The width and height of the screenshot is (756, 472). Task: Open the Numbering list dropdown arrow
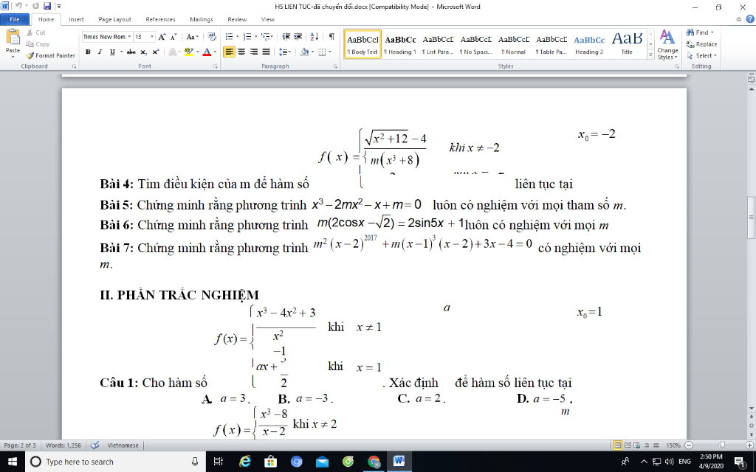(255, 37)
